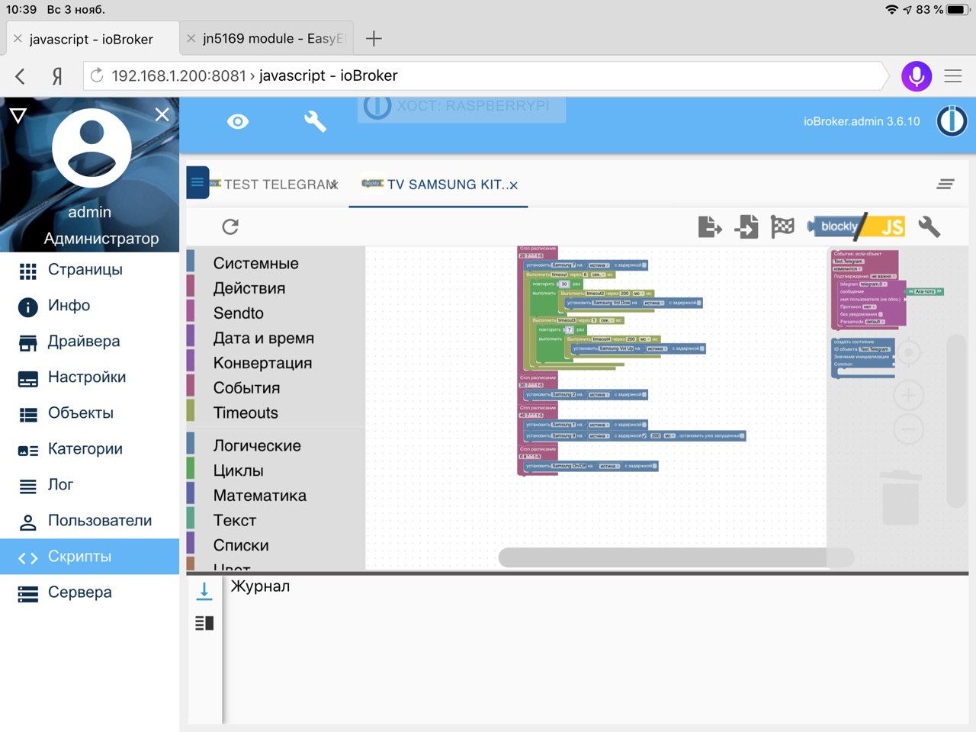The height and width of the screenshot is (732, 976).
Task: Check delay box on Samsung Vol Dow block
Action: [x=699, y=303]
